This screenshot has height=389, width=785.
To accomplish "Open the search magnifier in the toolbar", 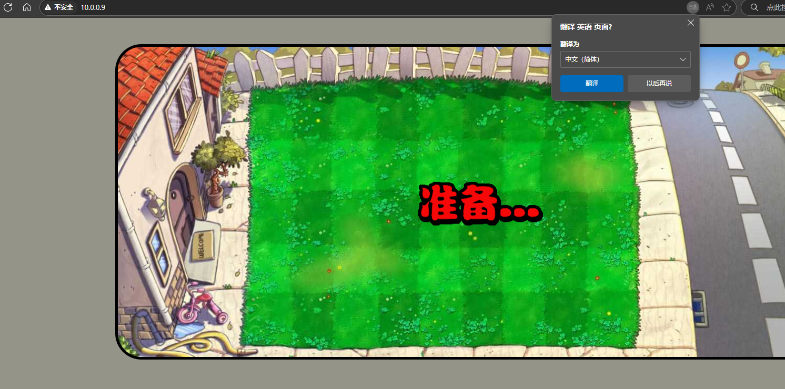I will [754, 7].
